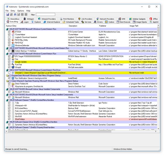Select the 'File not found: rmdir' cell
The image size is (166, 156).
[x=136, y=73]
